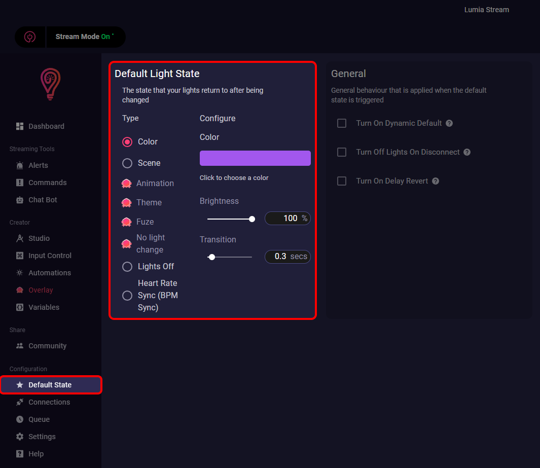This screenshot has height=468, width=540.
Task: Click the Lumia lightbulb logo
Action: (x=50, y=84)
